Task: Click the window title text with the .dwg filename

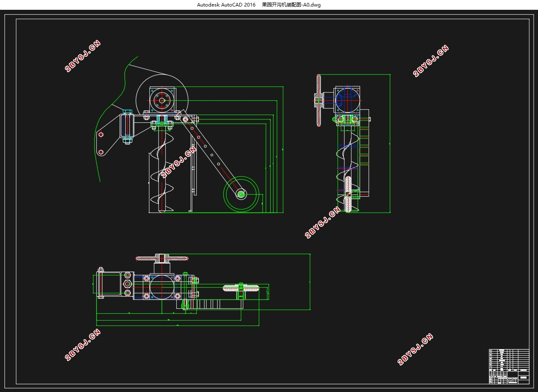Action: (x=259, y=5)
